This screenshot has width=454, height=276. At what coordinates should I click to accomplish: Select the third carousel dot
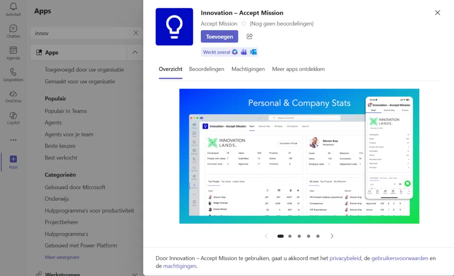pyautogui.click(x=299, y=236)
